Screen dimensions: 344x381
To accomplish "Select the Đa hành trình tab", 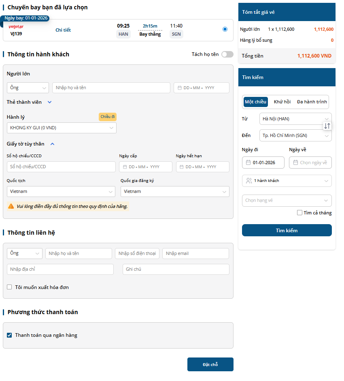I will coord(312,102).
